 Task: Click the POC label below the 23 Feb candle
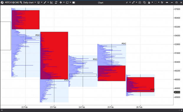click(66, 80)
